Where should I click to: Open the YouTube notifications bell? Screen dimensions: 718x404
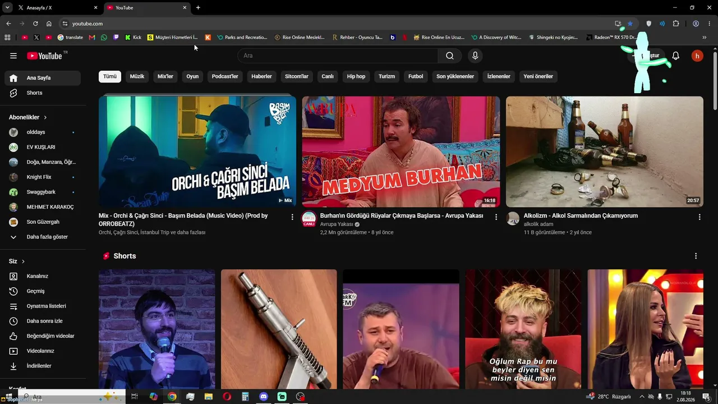(676, 56)
